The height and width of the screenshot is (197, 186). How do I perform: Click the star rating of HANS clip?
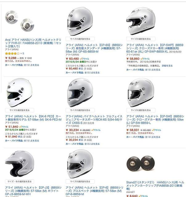coord(12,54)
